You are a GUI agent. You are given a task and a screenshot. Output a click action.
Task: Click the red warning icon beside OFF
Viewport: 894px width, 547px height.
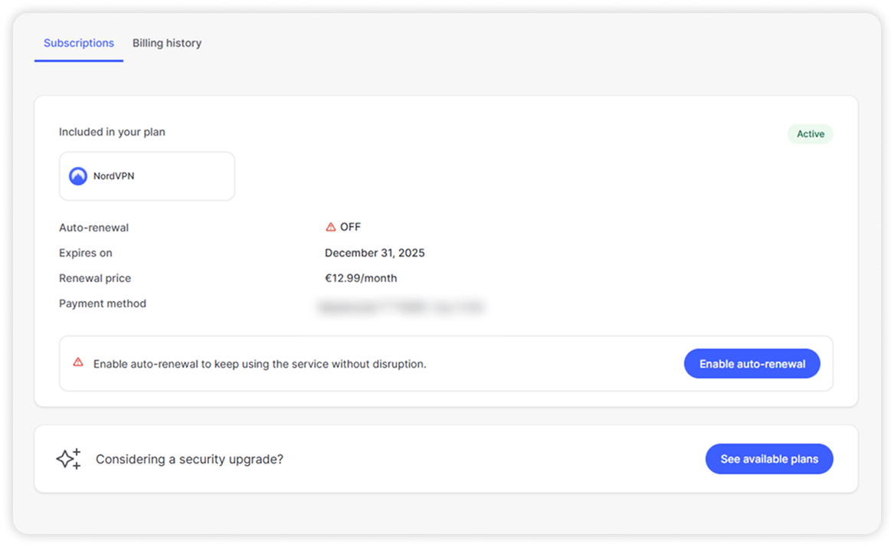[x=331, y=227]
